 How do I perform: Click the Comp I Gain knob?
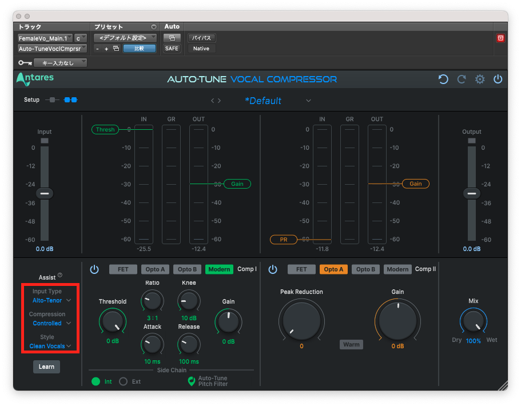coord(229,321)
